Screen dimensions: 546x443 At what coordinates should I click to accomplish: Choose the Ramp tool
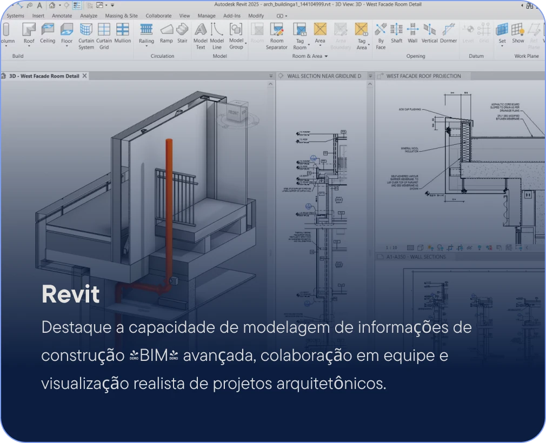click(x=167, y=33)
